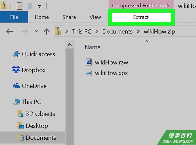Open the Customize Quick Access Toolbar dropdown

[x=39, y=6]
